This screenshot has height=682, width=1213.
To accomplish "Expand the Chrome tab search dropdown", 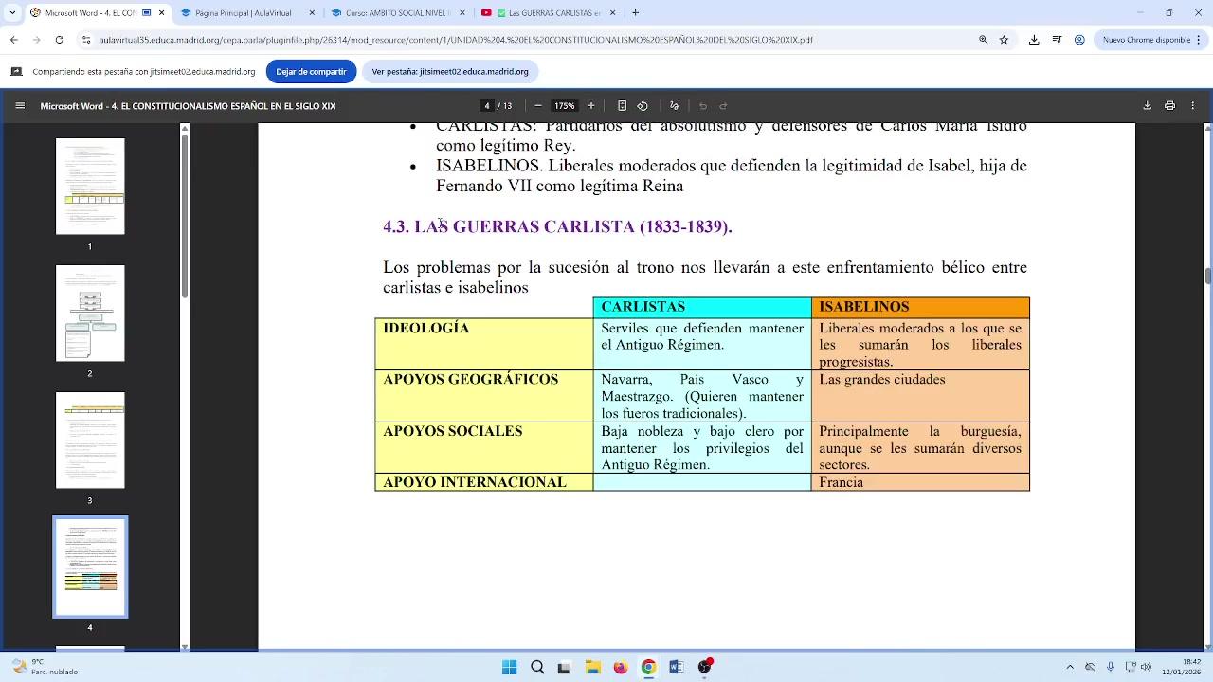I will pos(11,13).
